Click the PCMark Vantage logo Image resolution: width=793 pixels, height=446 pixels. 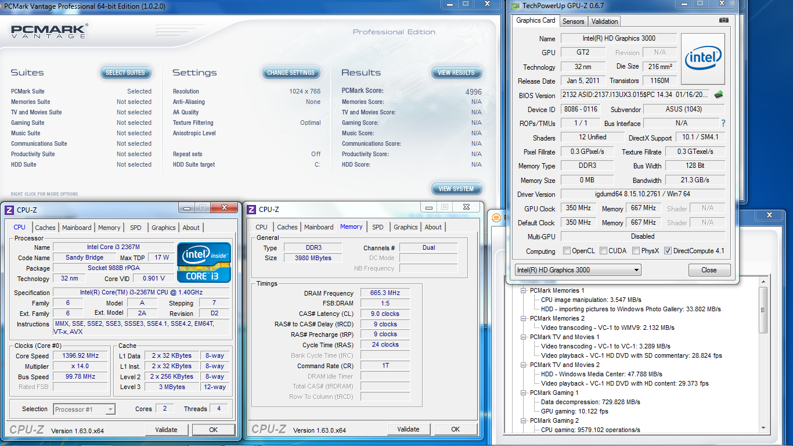50,31
